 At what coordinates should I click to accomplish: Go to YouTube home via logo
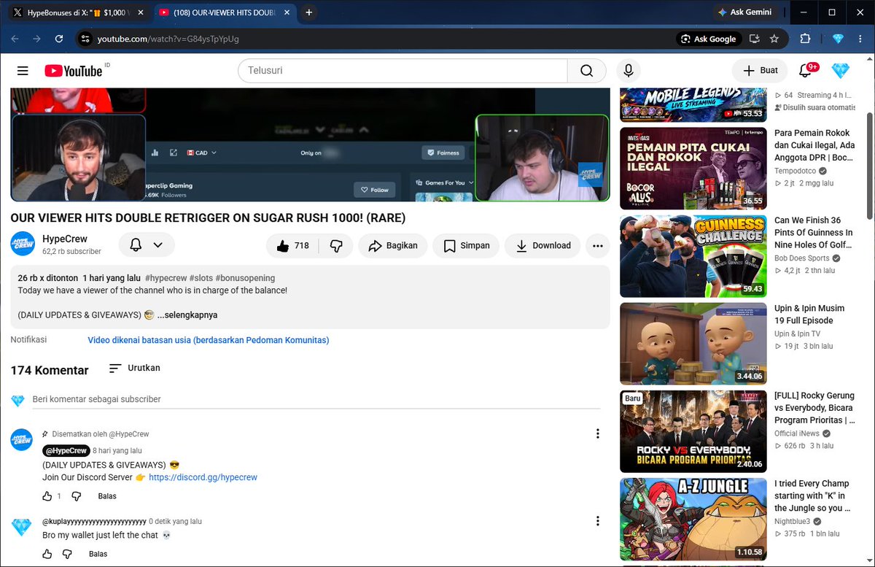click(74, 71)
